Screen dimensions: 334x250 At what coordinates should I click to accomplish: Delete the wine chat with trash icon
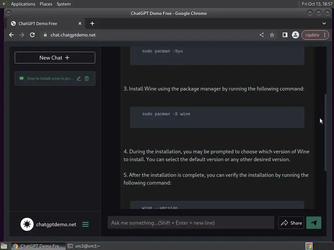coord(87,78)
